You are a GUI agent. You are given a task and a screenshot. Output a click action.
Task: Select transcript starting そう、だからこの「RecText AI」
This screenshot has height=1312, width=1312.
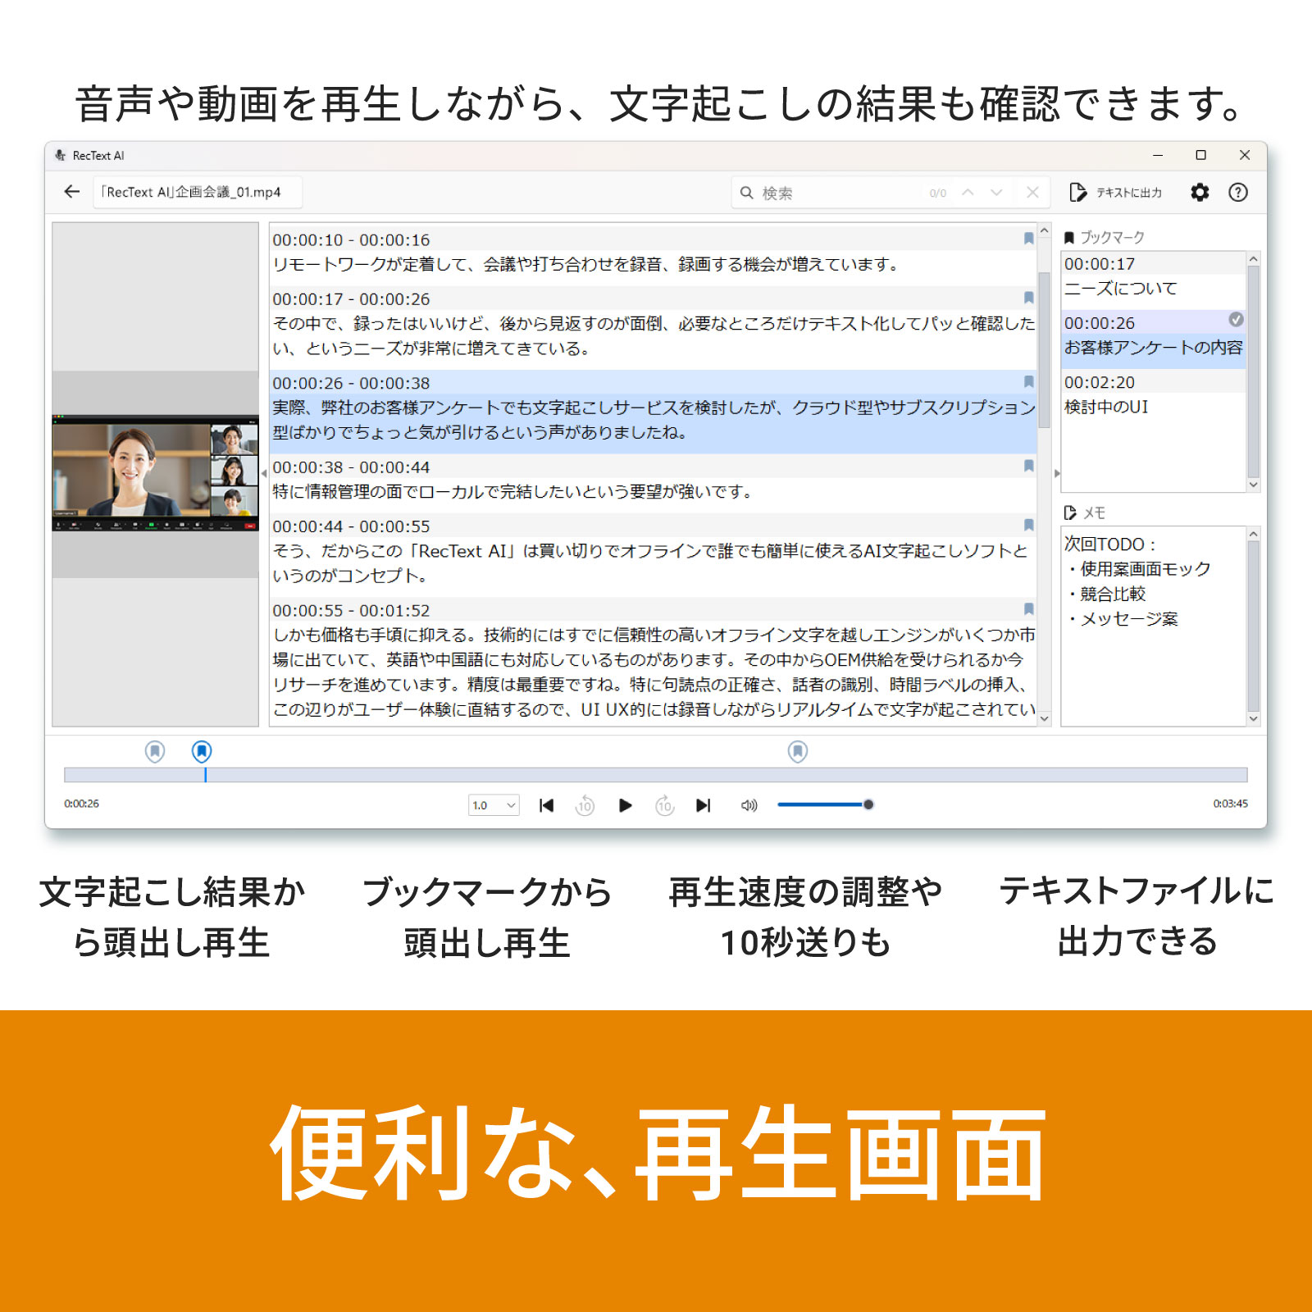tap(650, 563)
